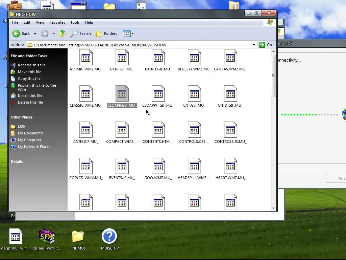Expand the Address bar dropdown
This screenshot has width=346, height=260.
click(254, 45)
